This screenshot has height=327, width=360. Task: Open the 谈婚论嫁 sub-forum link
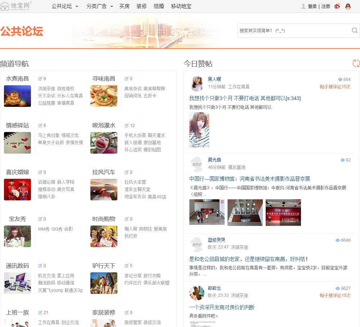click(x=46, y=182)
